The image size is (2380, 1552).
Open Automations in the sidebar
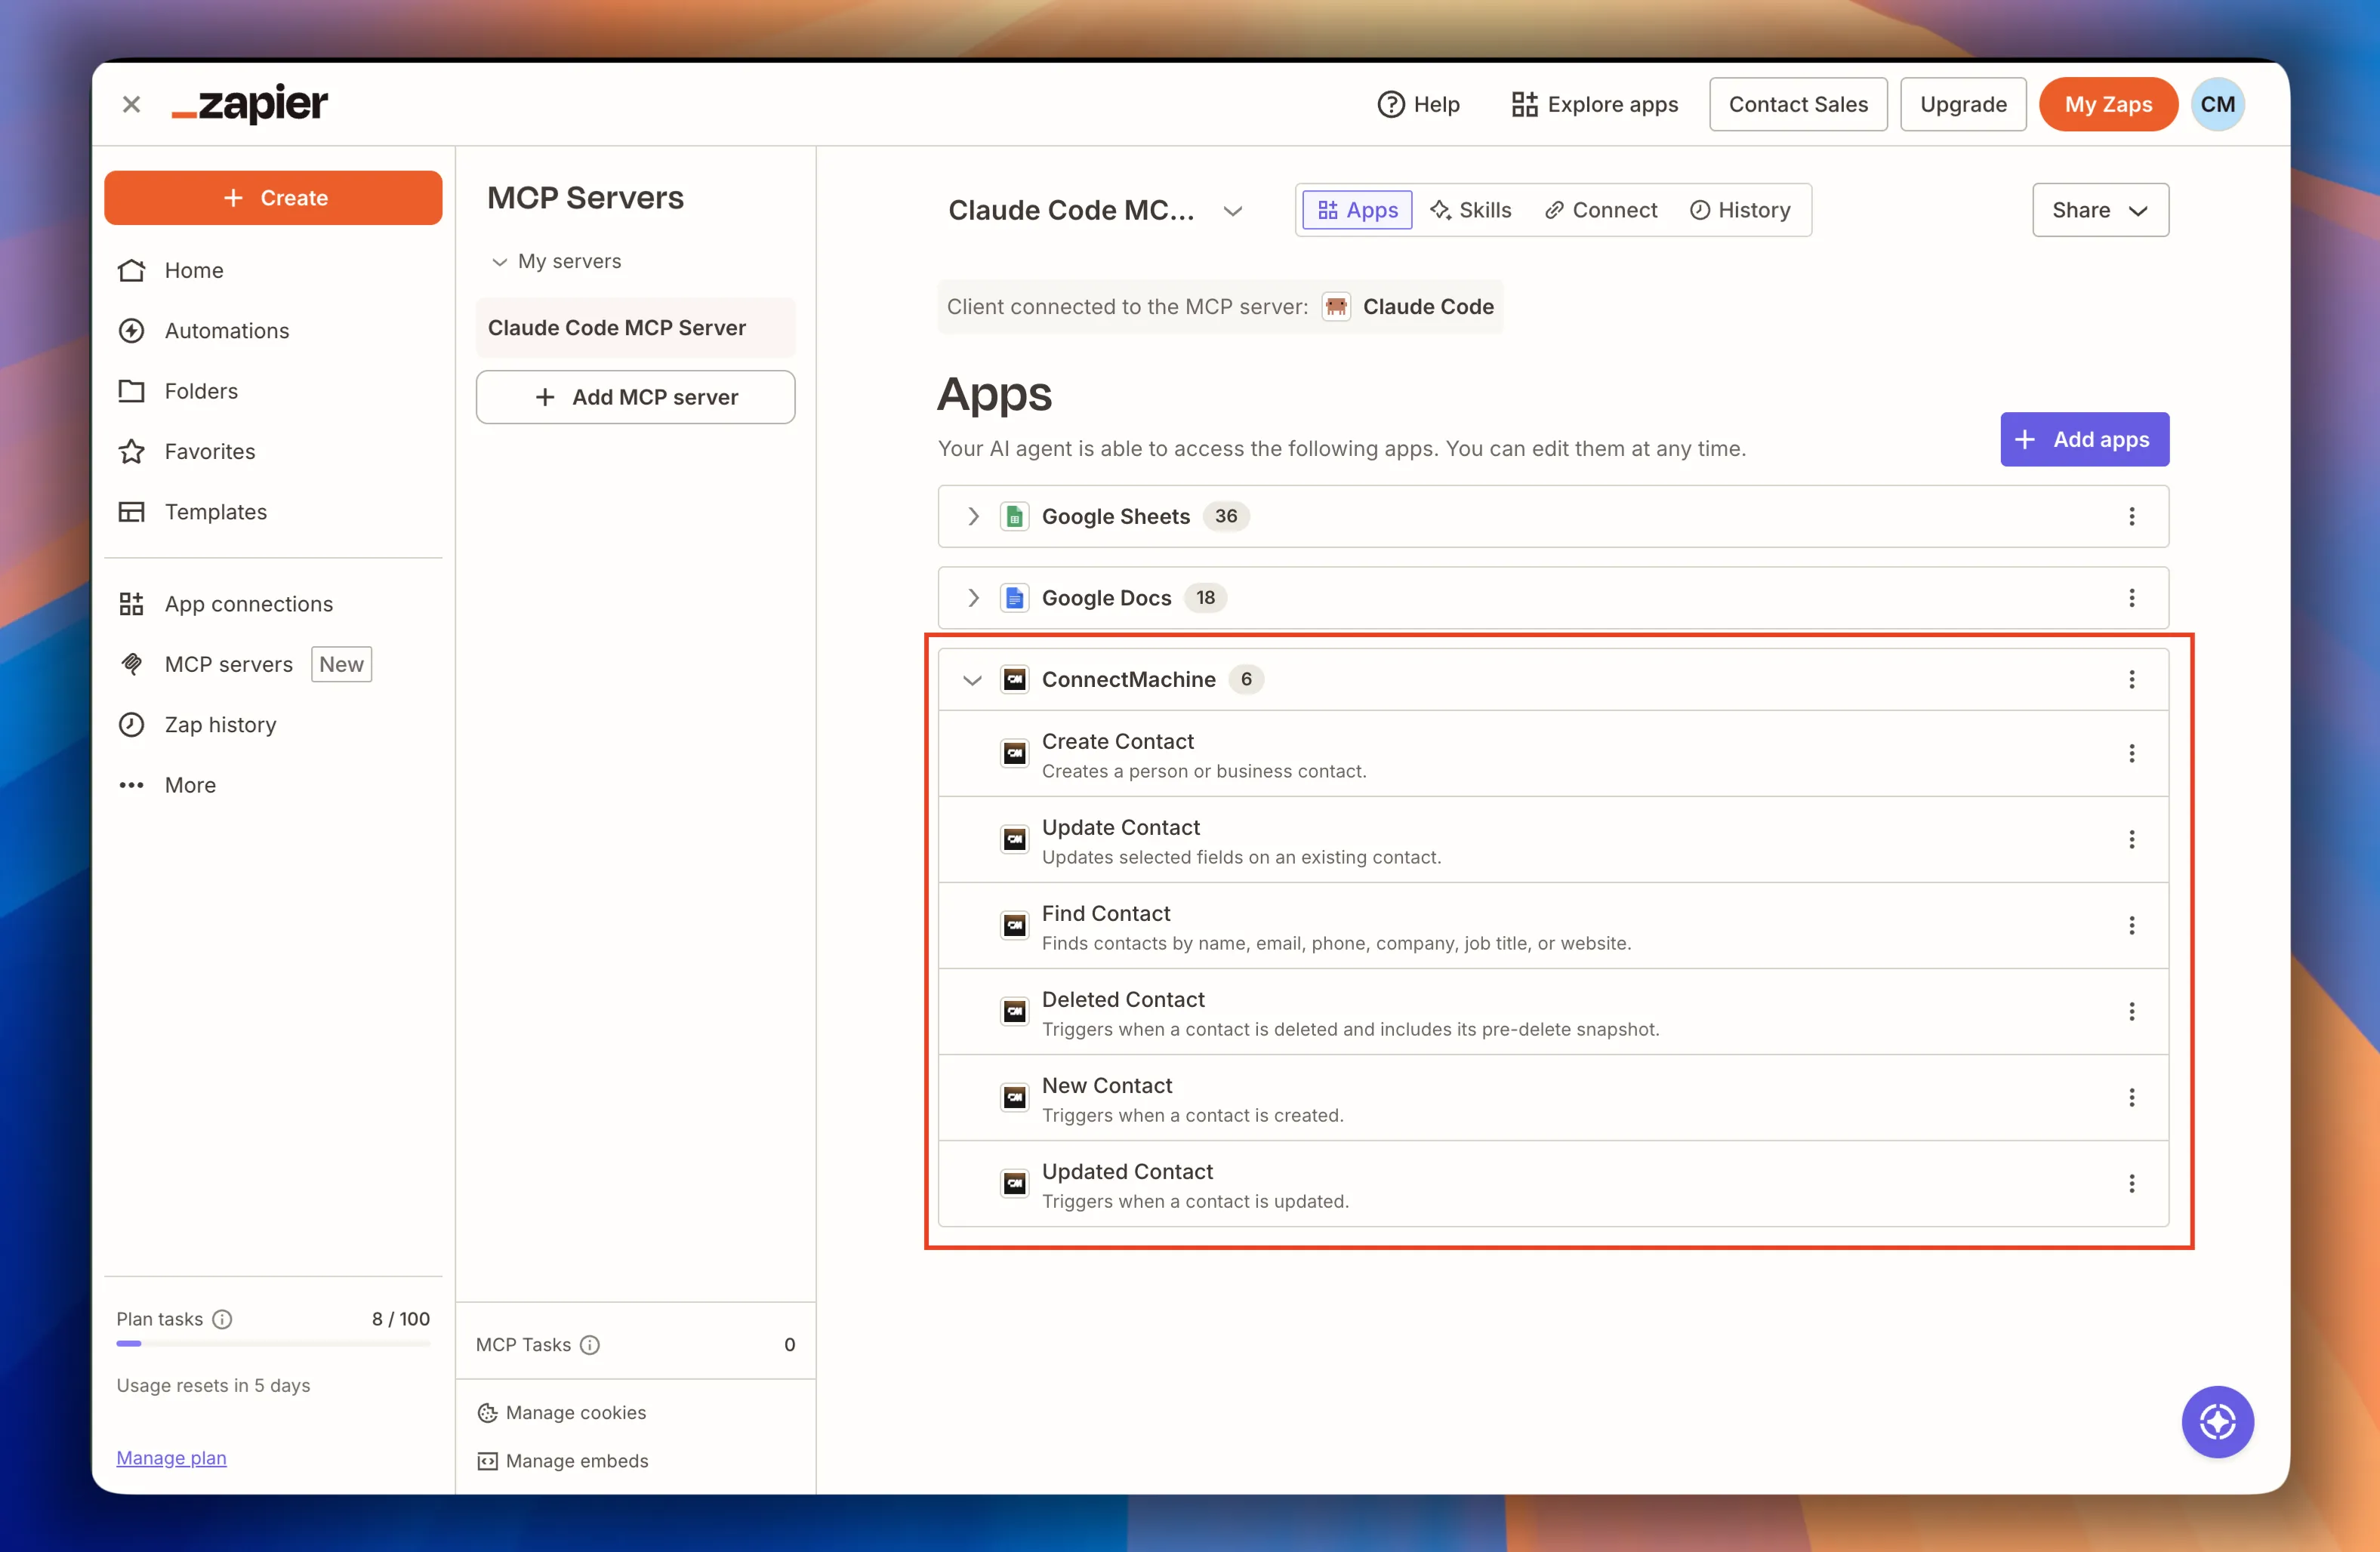coord(227,331)
